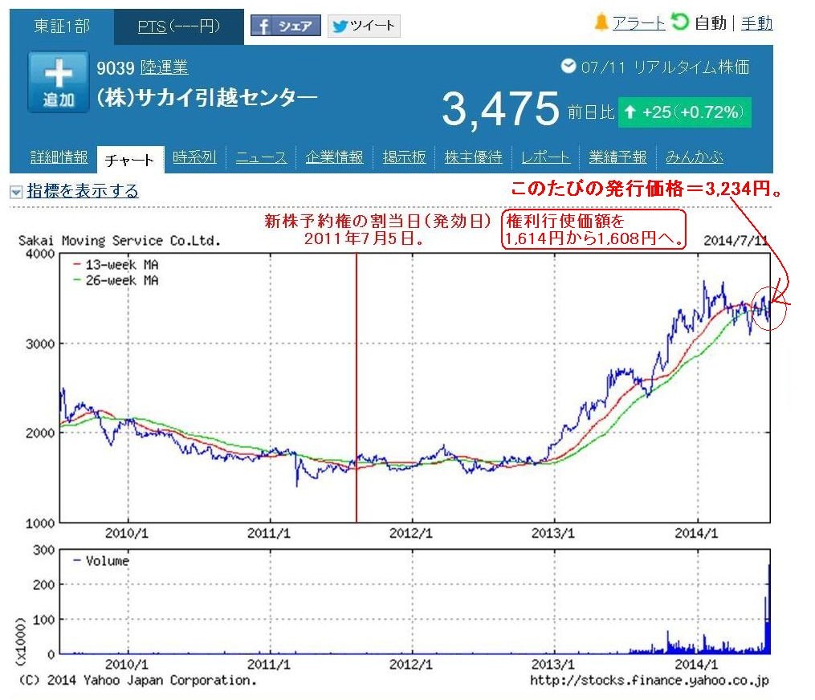Click the 07/11 リアルタイム株価 label
The width and height of the screenshot is (815, 700).
[x=666, y=67]
